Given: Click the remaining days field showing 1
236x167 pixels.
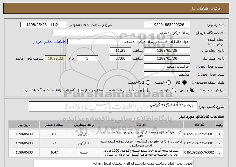Looking at the screenshot, I should tap(87, 59).
